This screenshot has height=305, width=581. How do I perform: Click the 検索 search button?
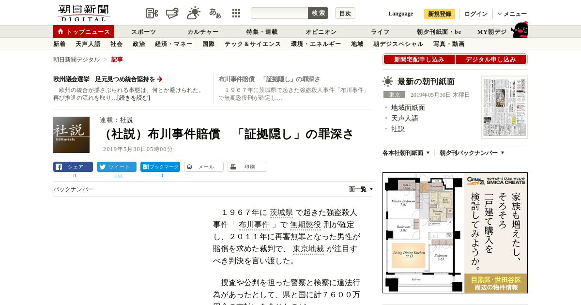click(x=318, y=13)
